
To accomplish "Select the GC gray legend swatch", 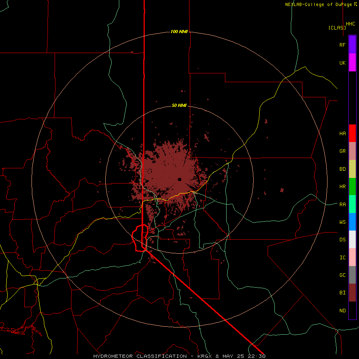I will (x=352, y=275).
